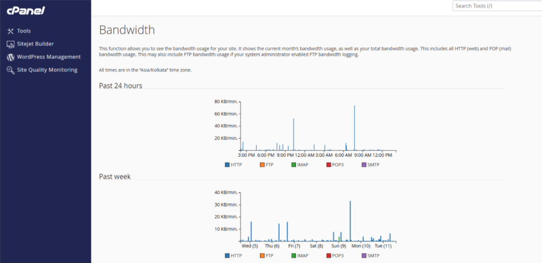Screen dimensions: 542x263
Task: Click the Site Quality Monitoring magnifier icon
Action: 10,70
